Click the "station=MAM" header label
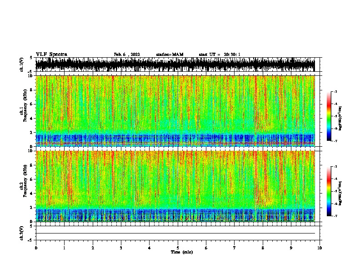 click(x=170, y=55)
